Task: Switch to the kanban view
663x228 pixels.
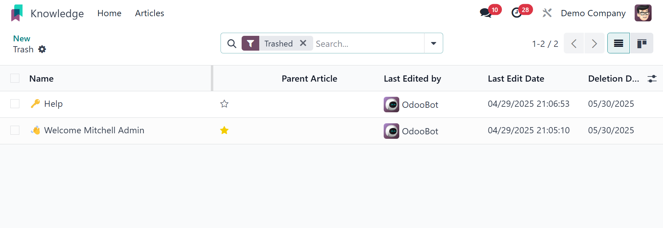Action: pyautogui.click(x=642, y=43)
